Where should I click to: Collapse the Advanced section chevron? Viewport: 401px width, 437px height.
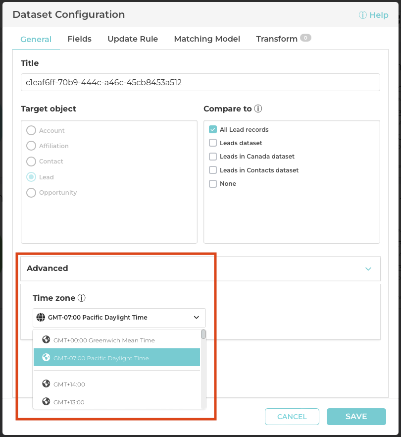tap(368, 269)
